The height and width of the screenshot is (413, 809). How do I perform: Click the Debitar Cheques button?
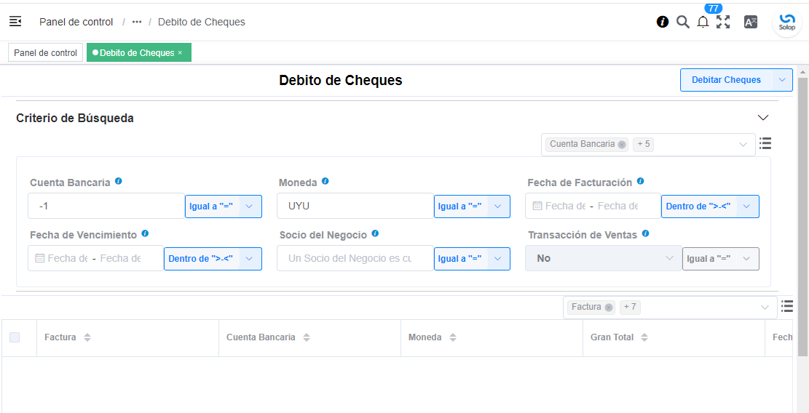726,80
